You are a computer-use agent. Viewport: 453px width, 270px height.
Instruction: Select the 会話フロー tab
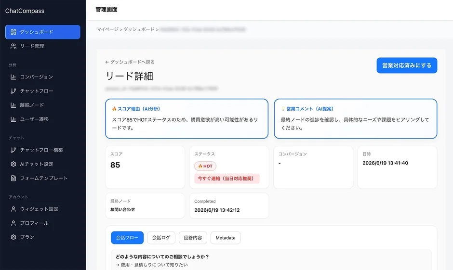coord(127,238)
